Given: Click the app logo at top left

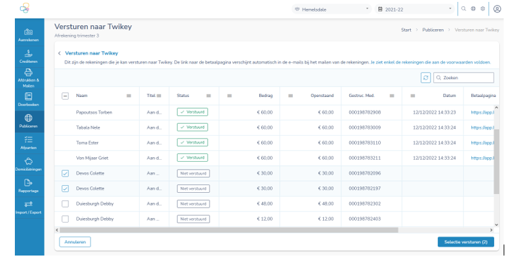Looking at the screenshot, I should tap(25, 8).
